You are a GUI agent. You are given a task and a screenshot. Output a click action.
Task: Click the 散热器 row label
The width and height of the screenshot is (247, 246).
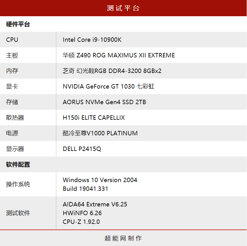coord(15,118)
